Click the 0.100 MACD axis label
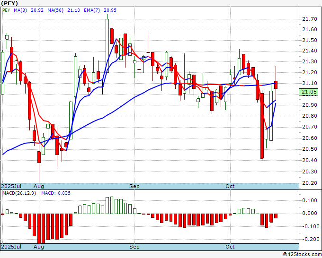The height and width of the screenshot is (258, 322). (310, 200)
